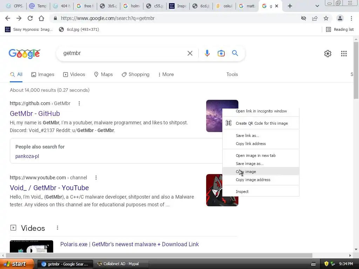
Task: Click the crossed-eye tracking icon in address bar
Action: [x=304, y=18]
